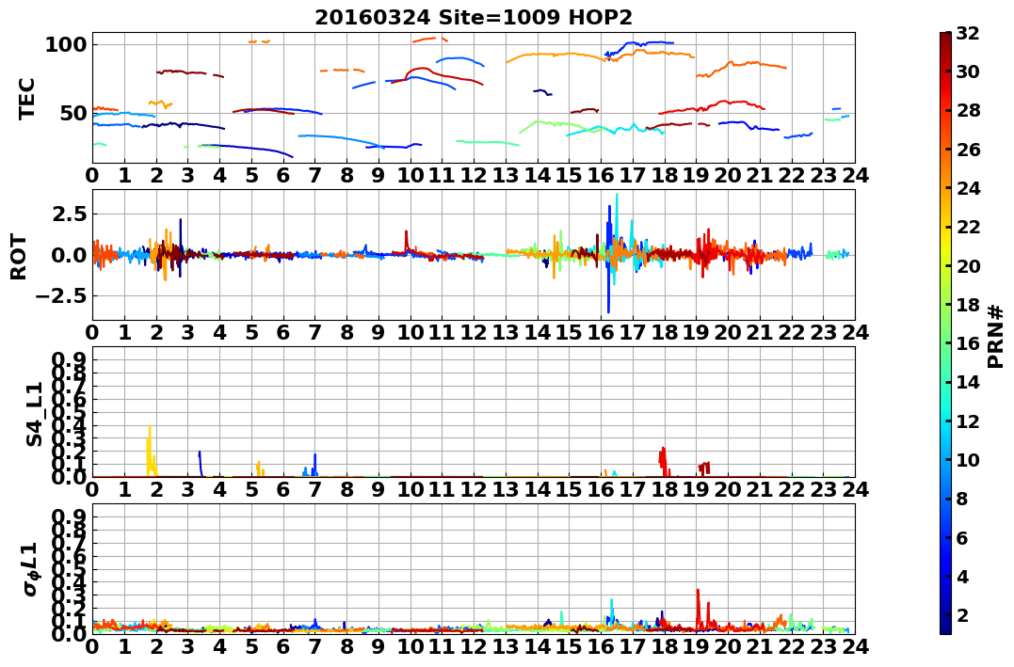
Task: Click hour 19 tick under the σφL1 panel
Action: (x=696, y=645)
